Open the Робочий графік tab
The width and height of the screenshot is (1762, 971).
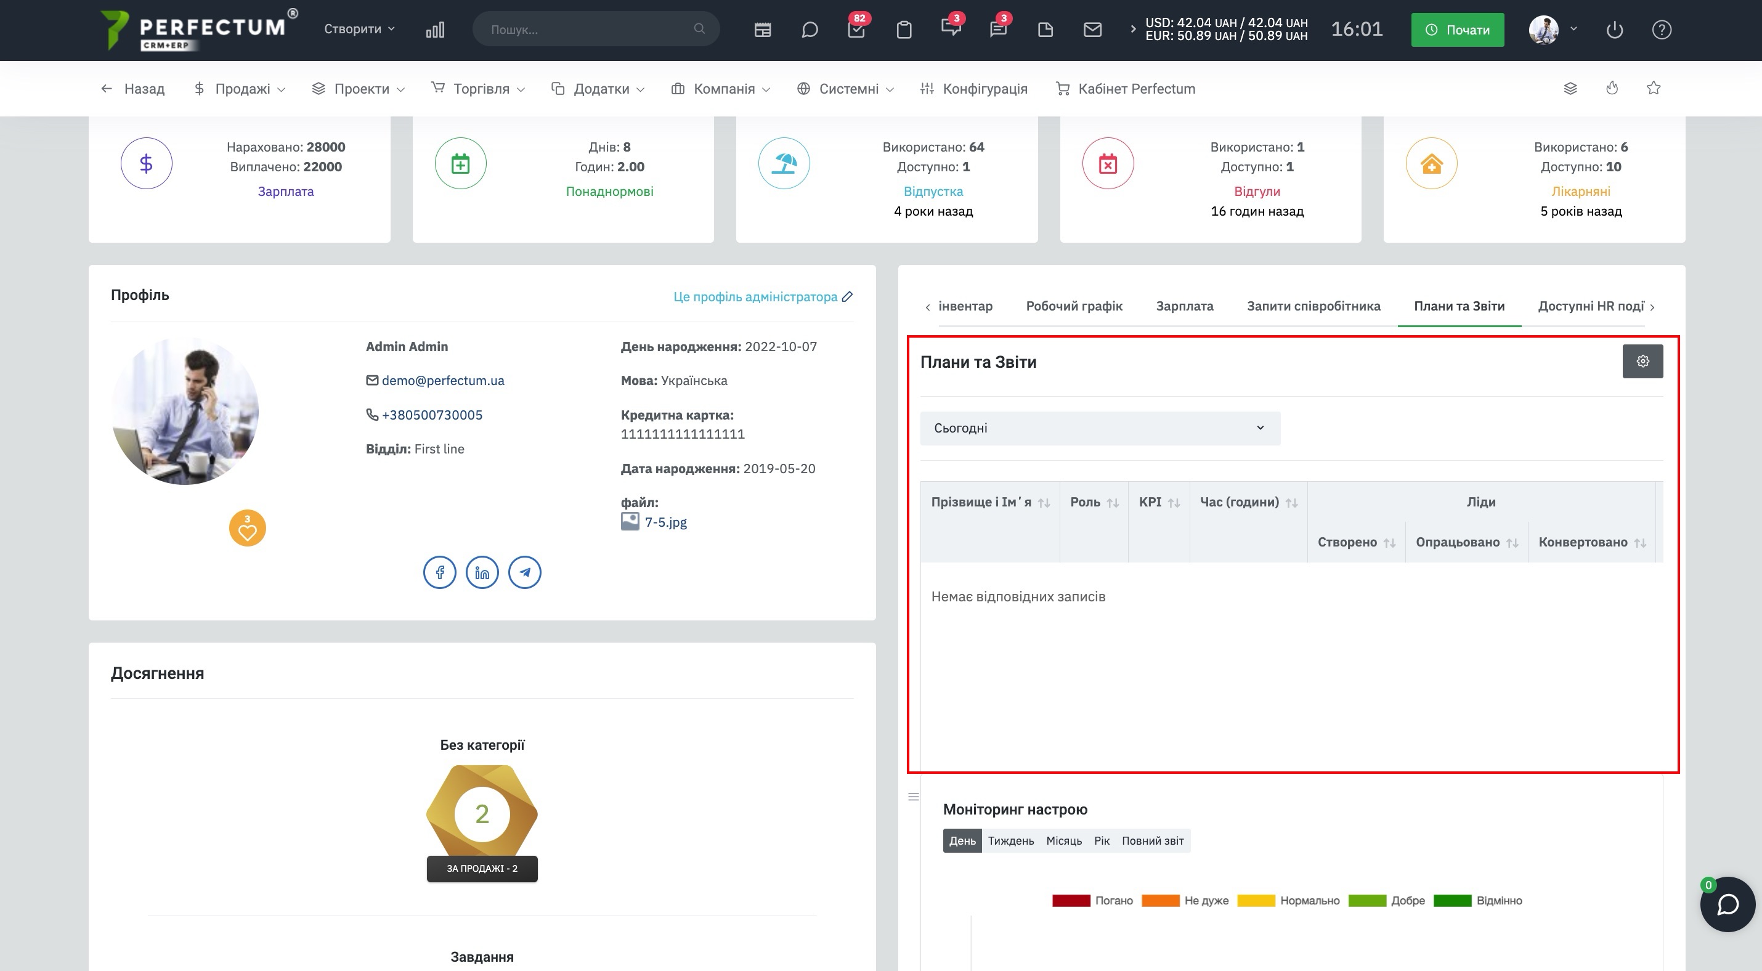click(x=1074, y=306)
